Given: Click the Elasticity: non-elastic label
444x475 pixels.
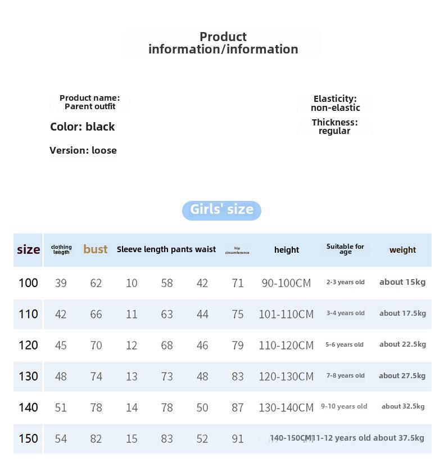Looking at the screenshot, I should click(335, 103).
